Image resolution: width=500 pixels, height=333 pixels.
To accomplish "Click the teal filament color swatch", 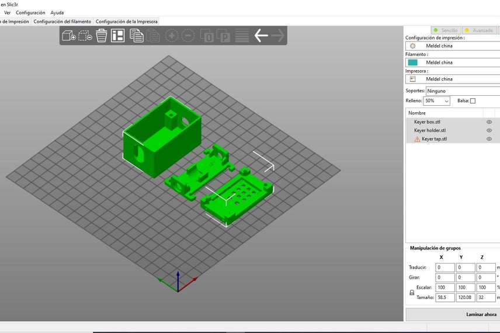I will tap(412, 63).
